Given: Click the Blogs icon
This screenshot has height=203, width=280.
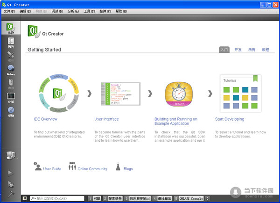Looking at the screenshot, I should pyautogui.click(x=118, y=167).
